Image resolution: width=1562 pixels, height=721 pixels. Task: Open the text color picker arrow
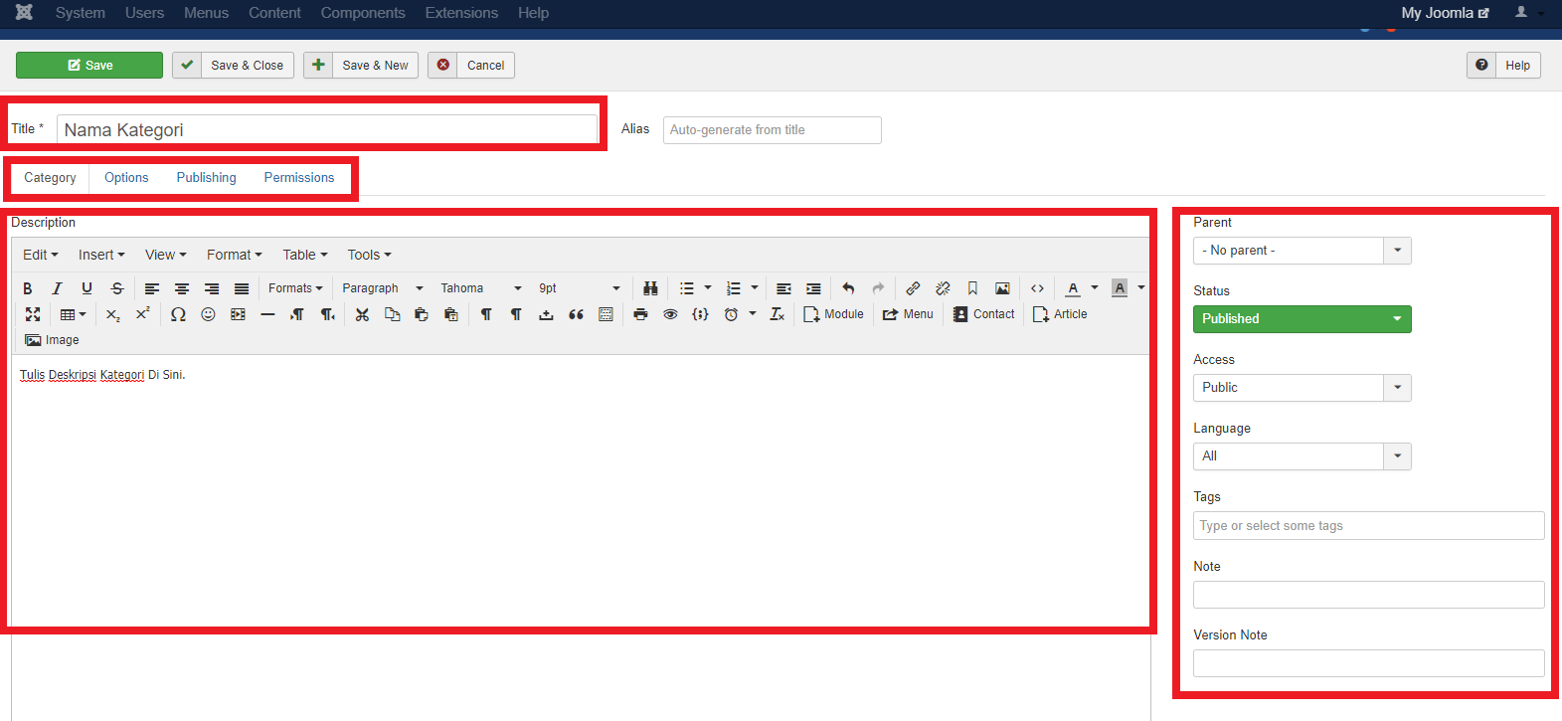coord(1095,288)
